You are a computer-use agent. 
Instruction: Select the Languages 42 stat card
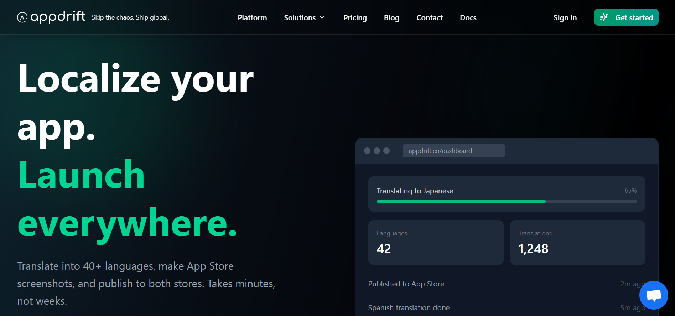(436, 243)
